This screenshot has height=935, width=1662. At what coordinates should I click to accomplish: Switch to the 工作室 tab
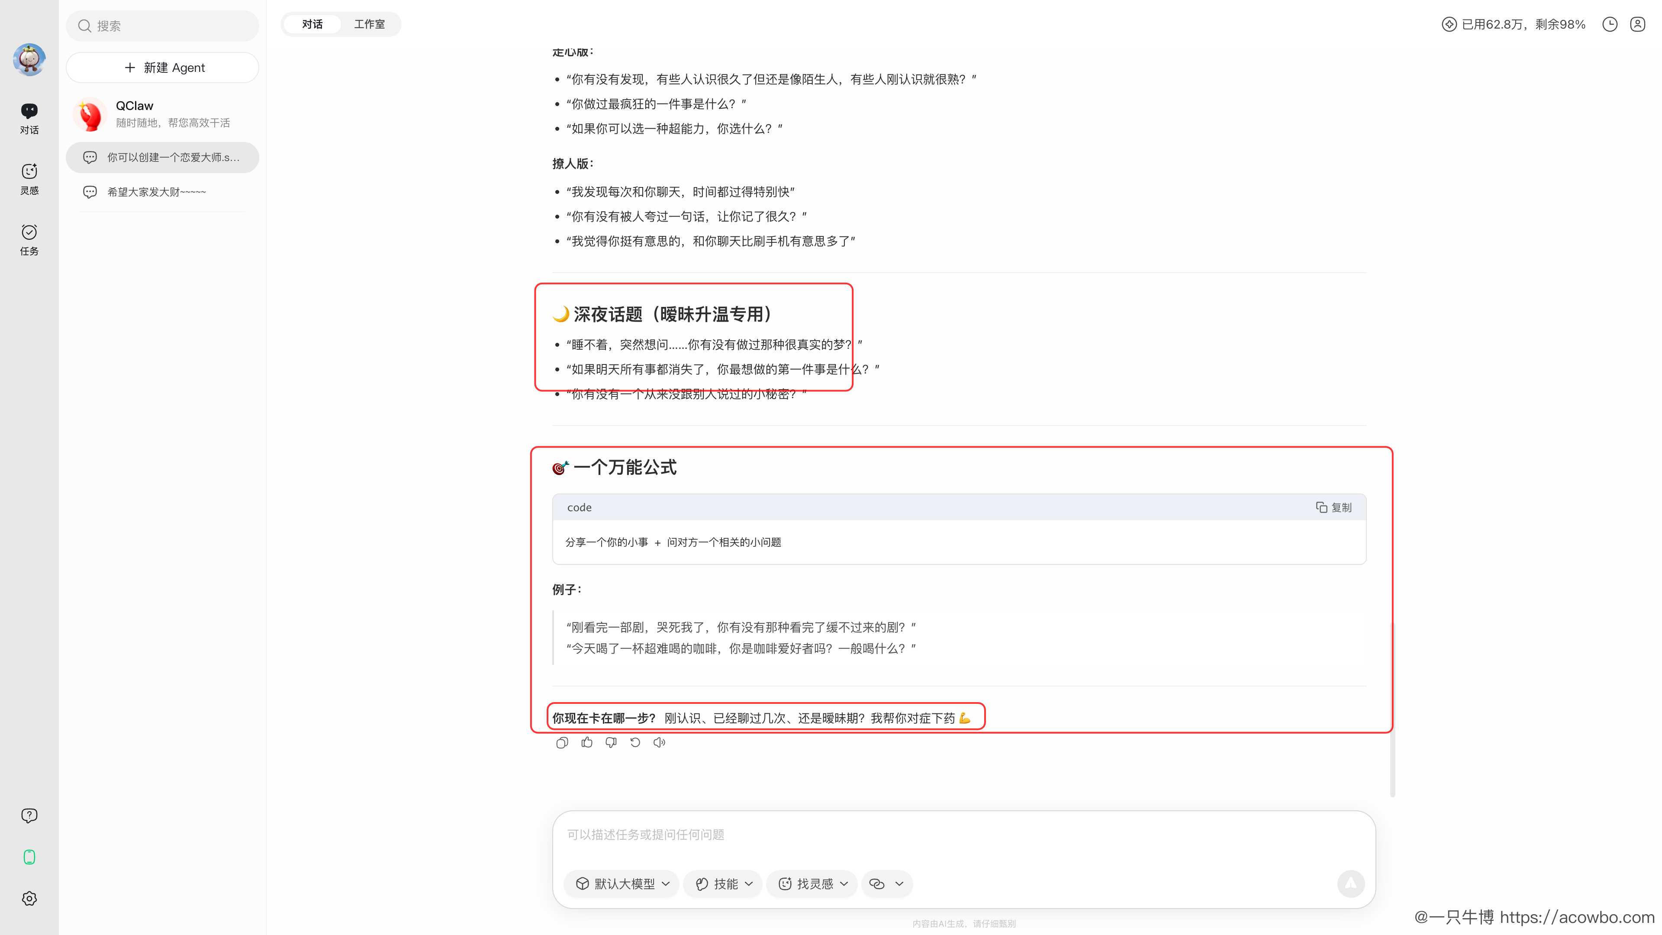[x=369, y=25]
